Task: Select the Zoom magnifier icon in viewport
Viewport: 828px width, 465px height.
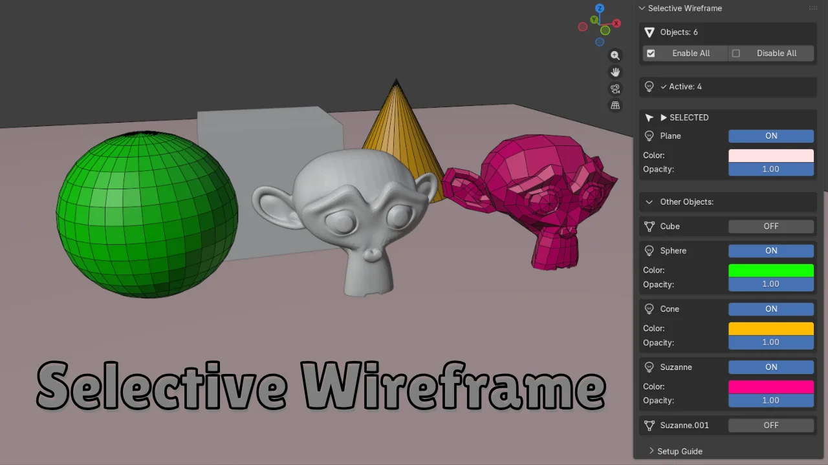Action: 615,56
